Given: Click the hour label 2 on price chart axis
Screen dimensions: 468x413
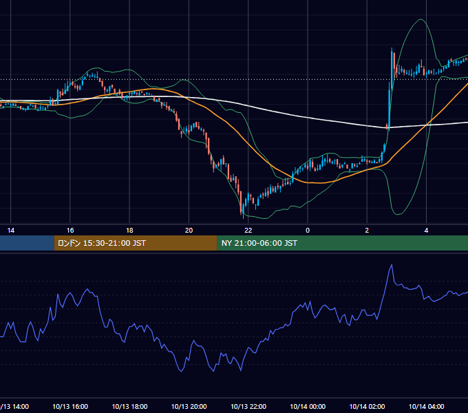Looking at the screenshot, I should pyautogui.click(x=367, y=231).
